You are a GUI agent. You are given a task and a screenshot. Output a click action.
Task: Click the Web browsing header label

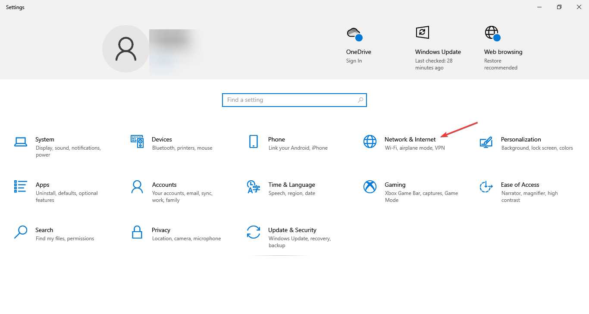coord(503,52)
